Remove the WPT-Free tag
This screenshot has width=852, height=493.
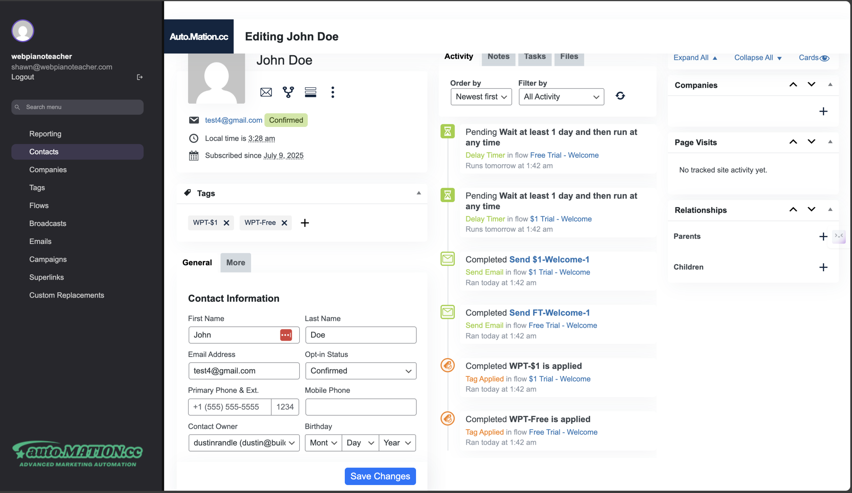point(284,223)
